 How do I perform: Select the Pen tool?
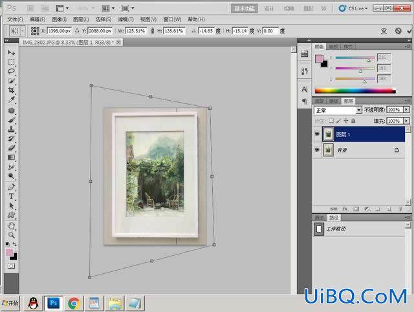(11, 187)
